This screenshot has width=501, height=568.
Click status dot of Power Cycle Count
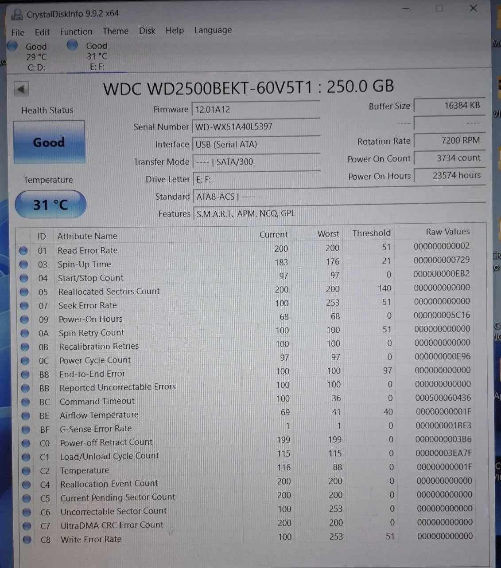pyautogui.click(x=25, y=361)
